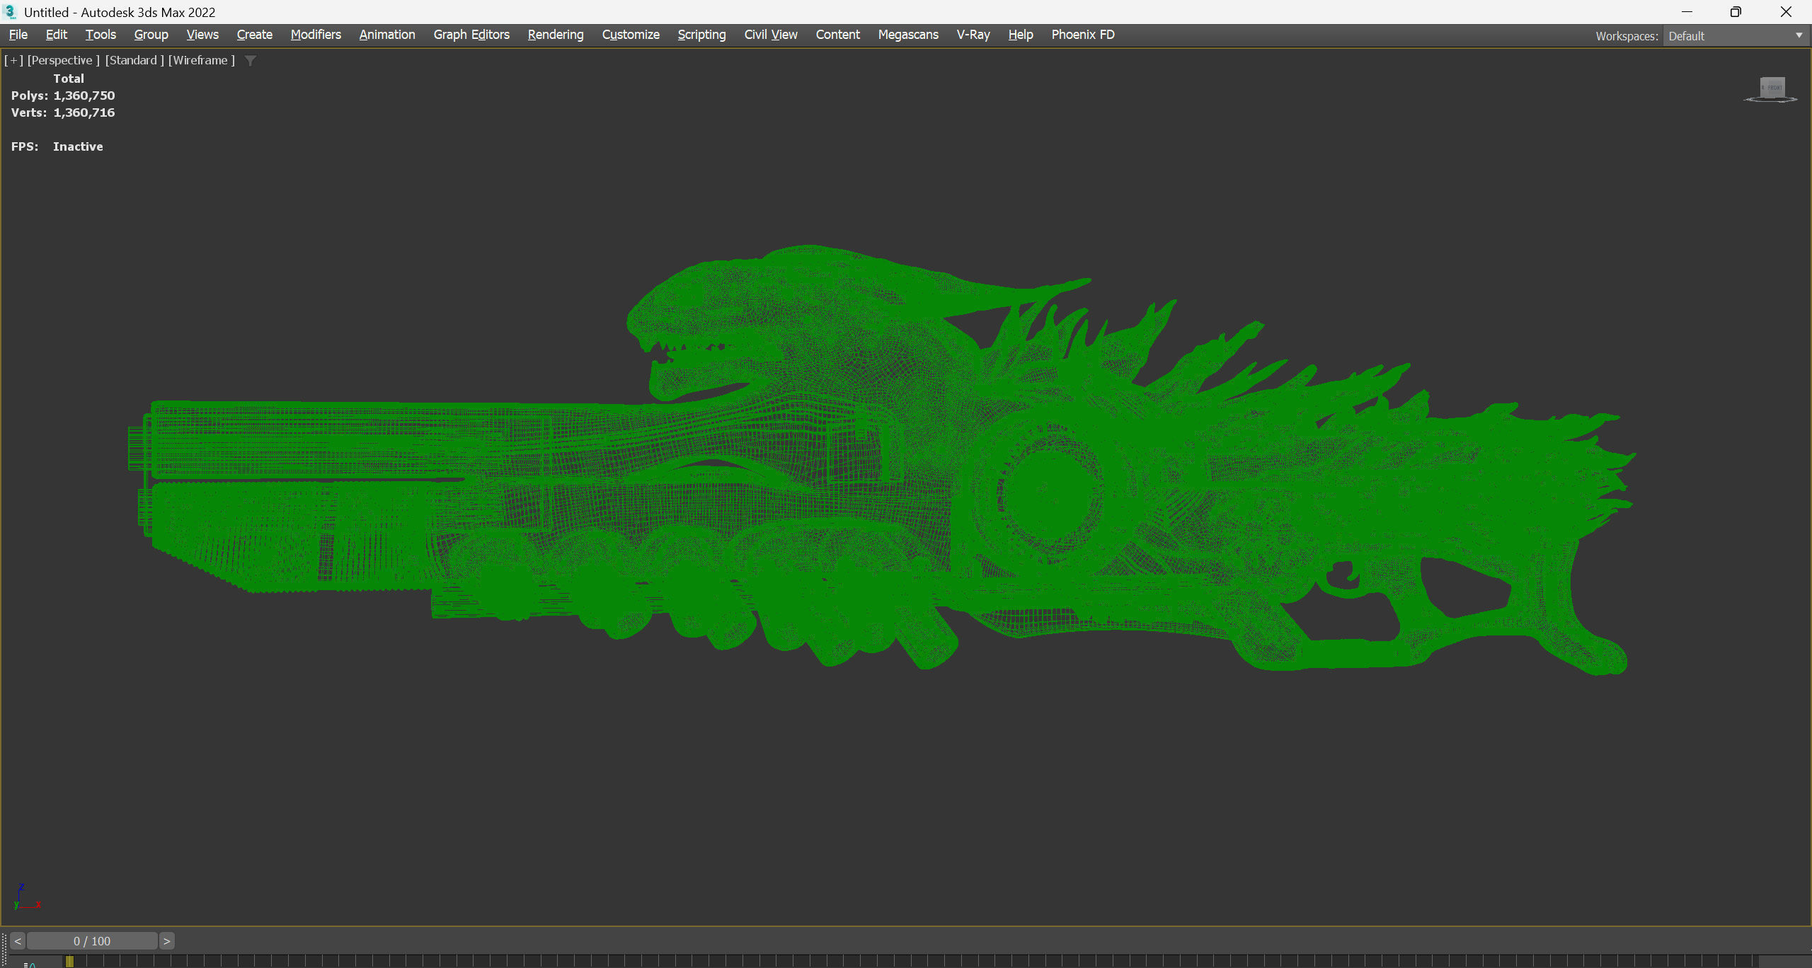
Task: Click the FPS Inactive statistic
Action: pos(57,146)
